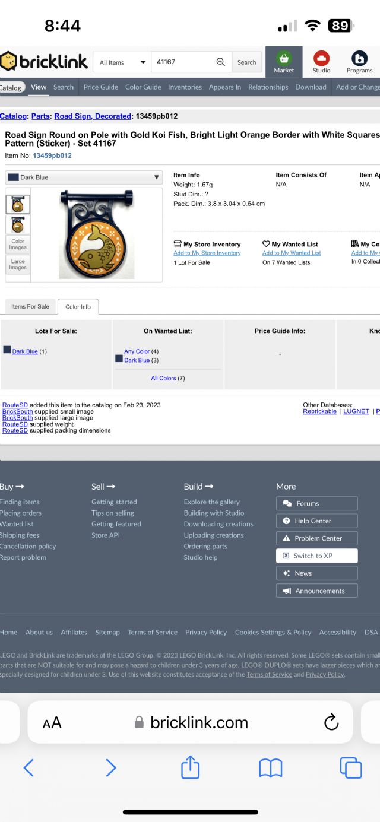Click the magnifier icon in search box
Viewport: 380px width, 822px height.
(221, 62)
